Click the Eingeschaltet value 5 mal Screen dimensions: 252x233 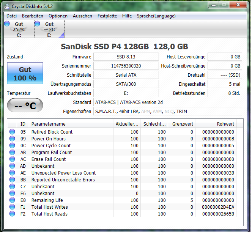tap(225, 84)
